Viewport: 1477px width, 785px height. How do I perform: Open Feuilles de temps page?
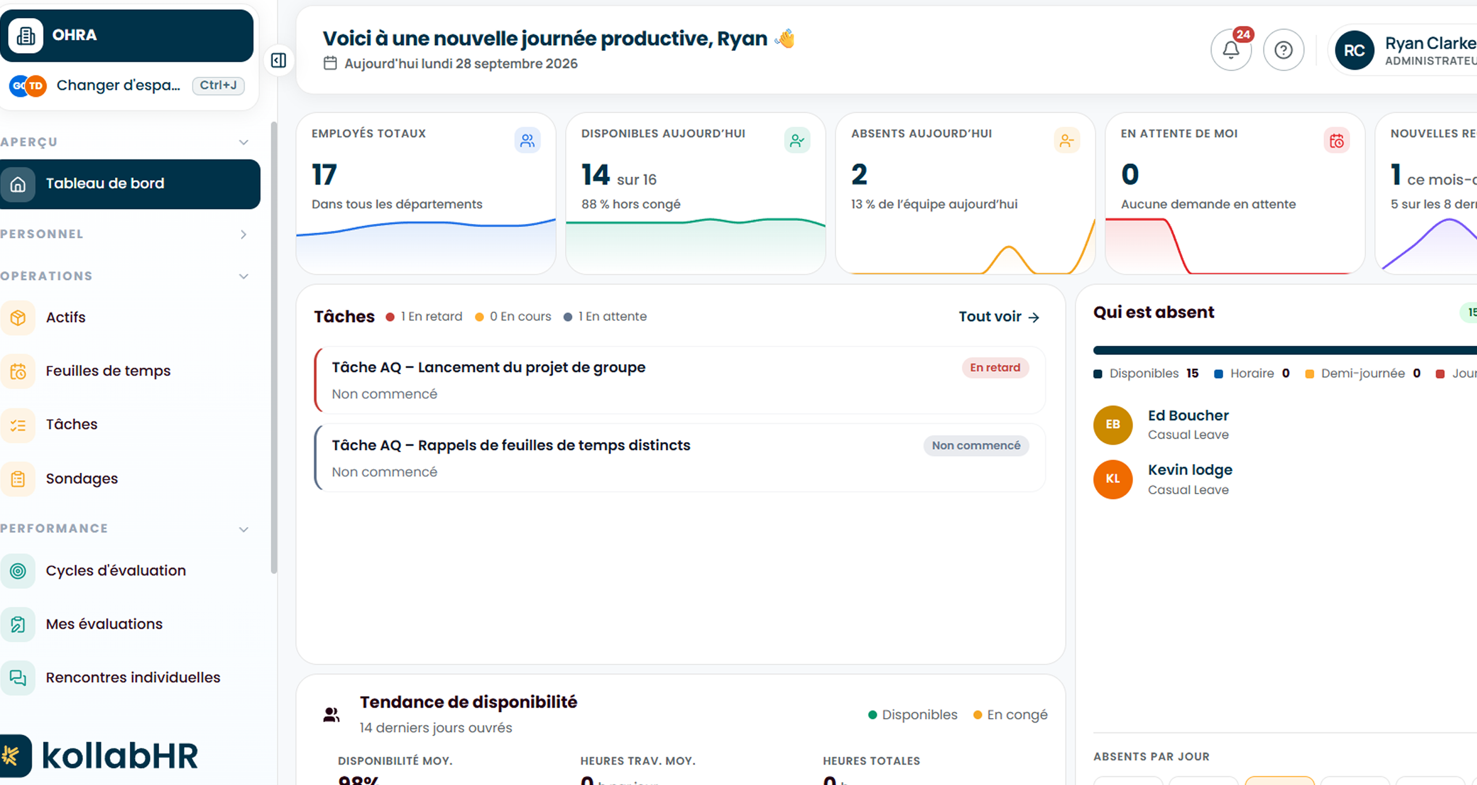(130, 371)
